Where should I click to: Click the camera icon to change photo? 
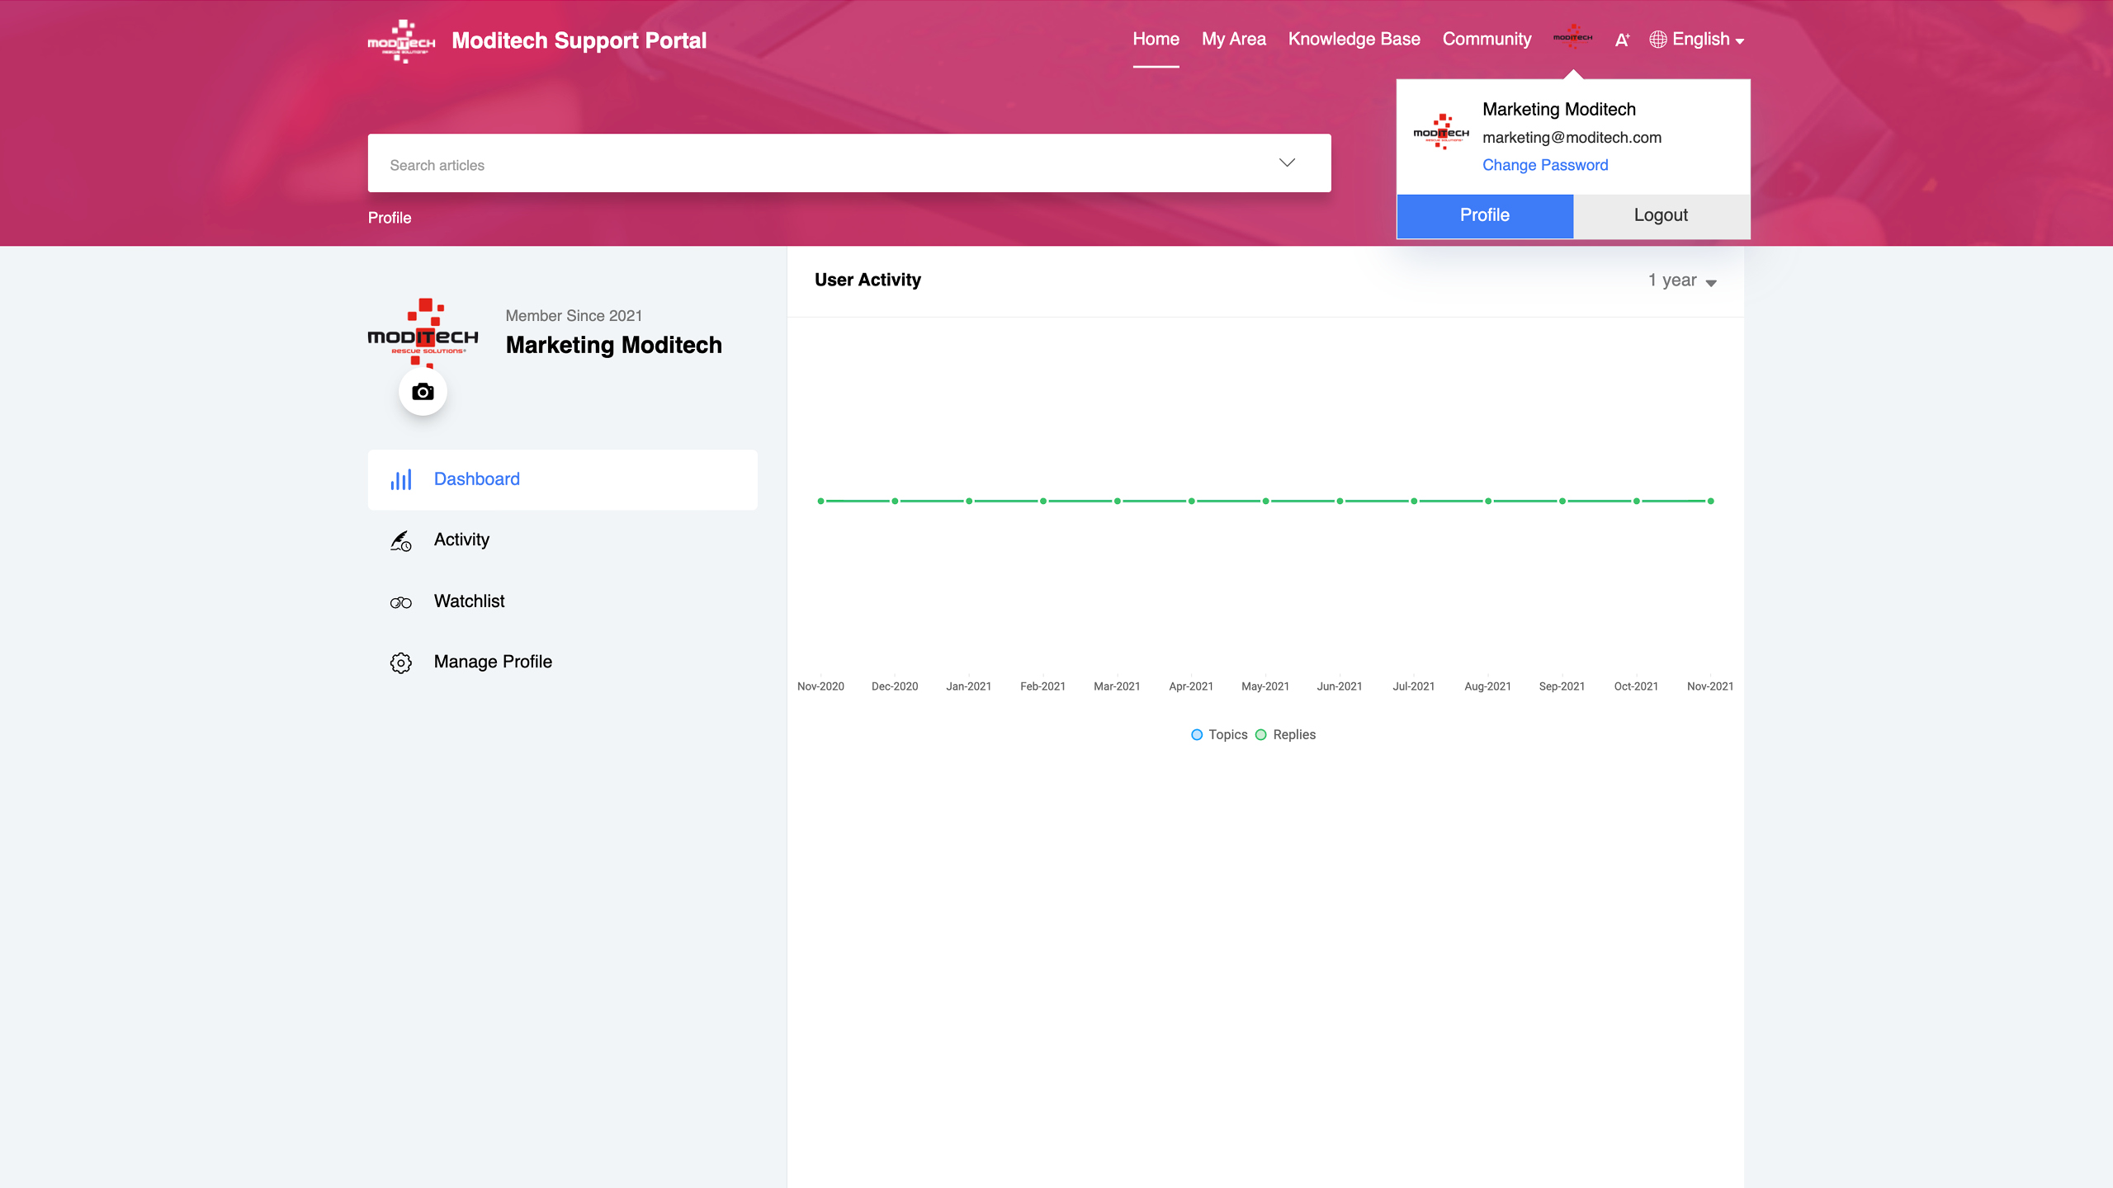click(x=423, y=392)
